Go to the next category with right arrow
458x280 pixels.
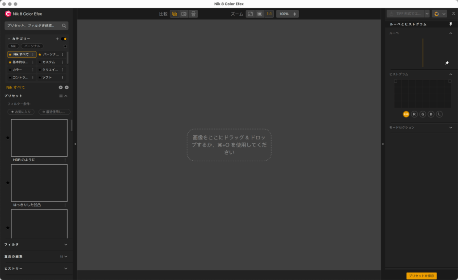coord(67,88)
